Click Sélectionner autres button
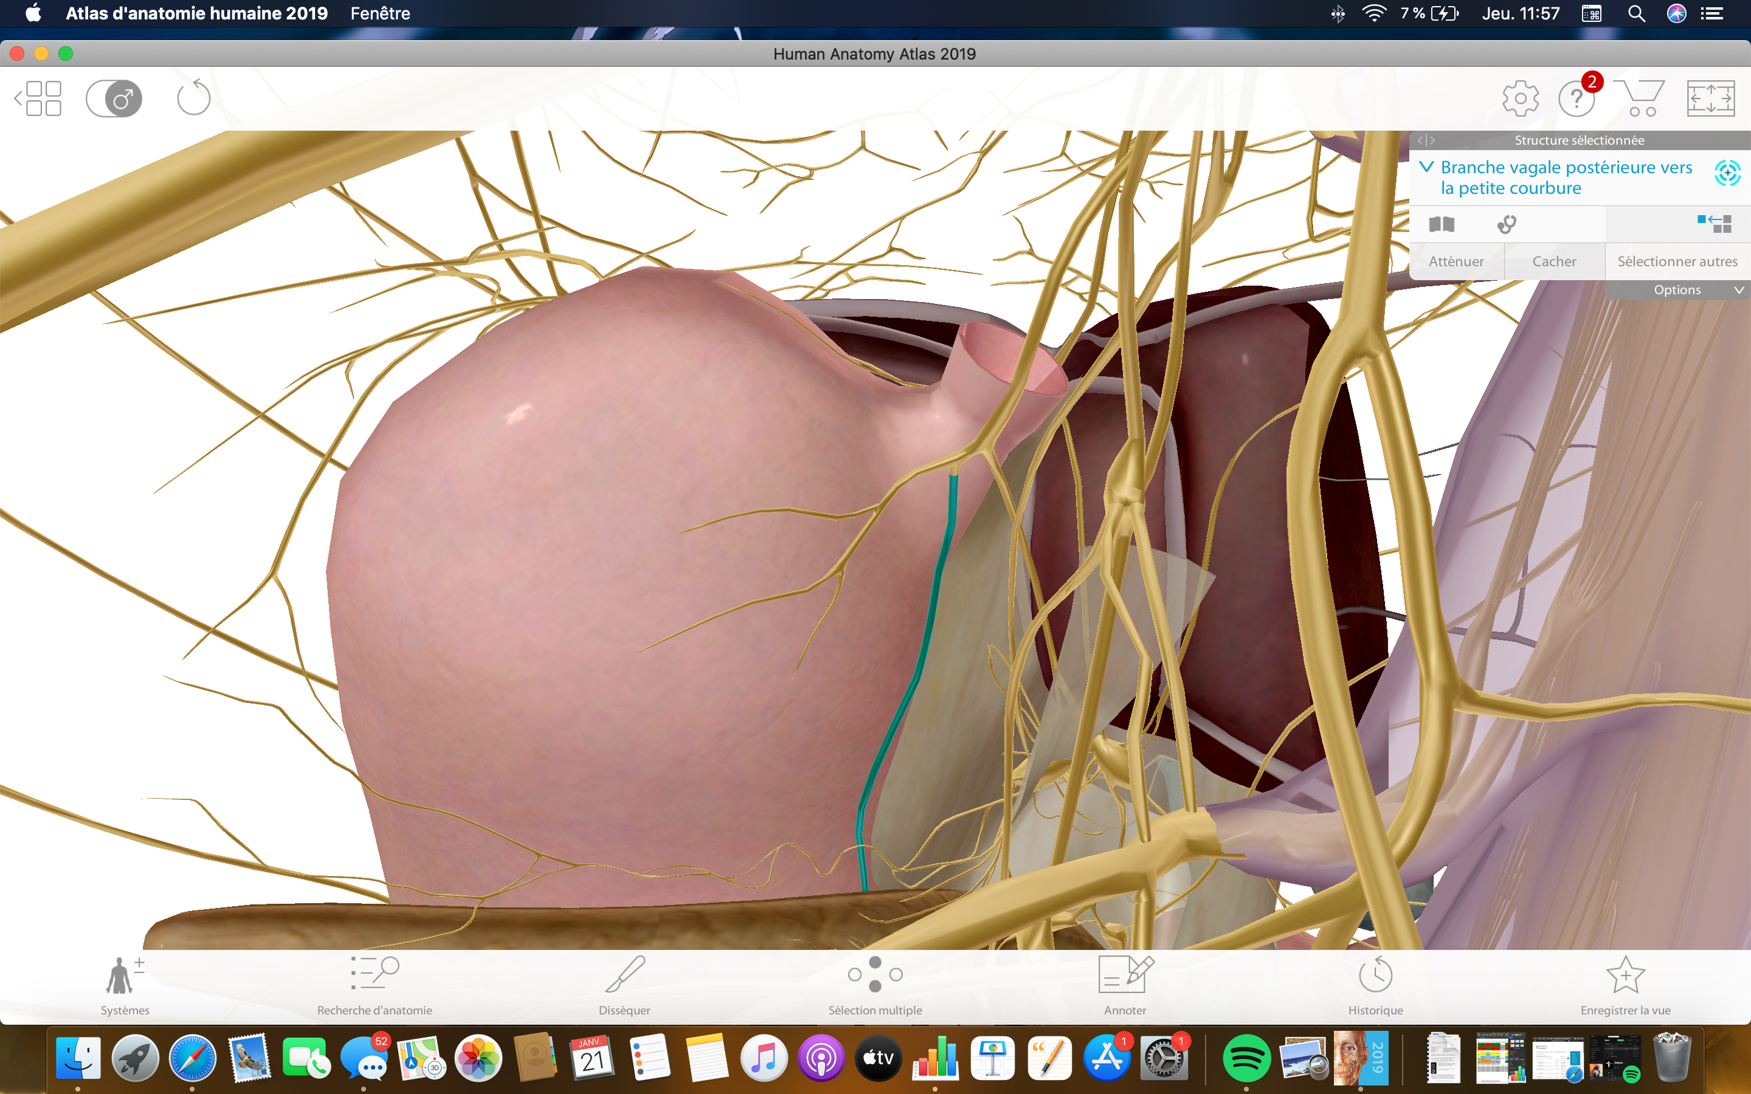This screenshot has width=1751, height=1094. (x=1676, y=261)
